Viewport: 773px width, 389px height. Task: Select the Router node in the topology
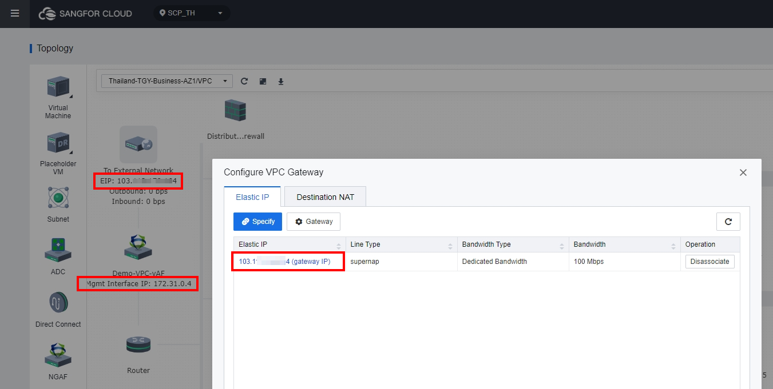tap(138, 344)
